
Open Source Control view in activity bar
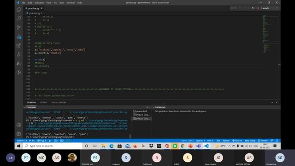[x=18, y=27]
